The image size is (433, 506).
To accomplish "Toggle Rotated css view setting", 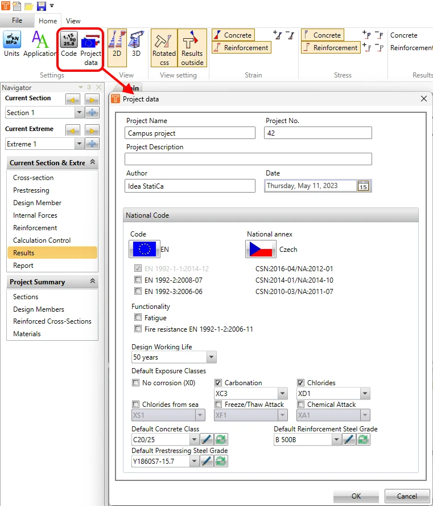I will coord(164,48).
